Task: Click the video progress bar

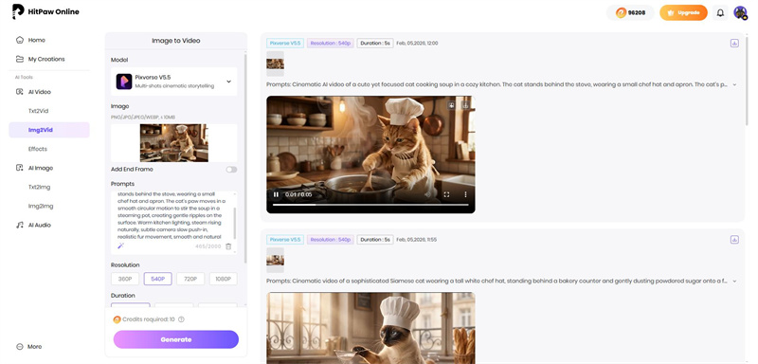Action: point(370,205)
